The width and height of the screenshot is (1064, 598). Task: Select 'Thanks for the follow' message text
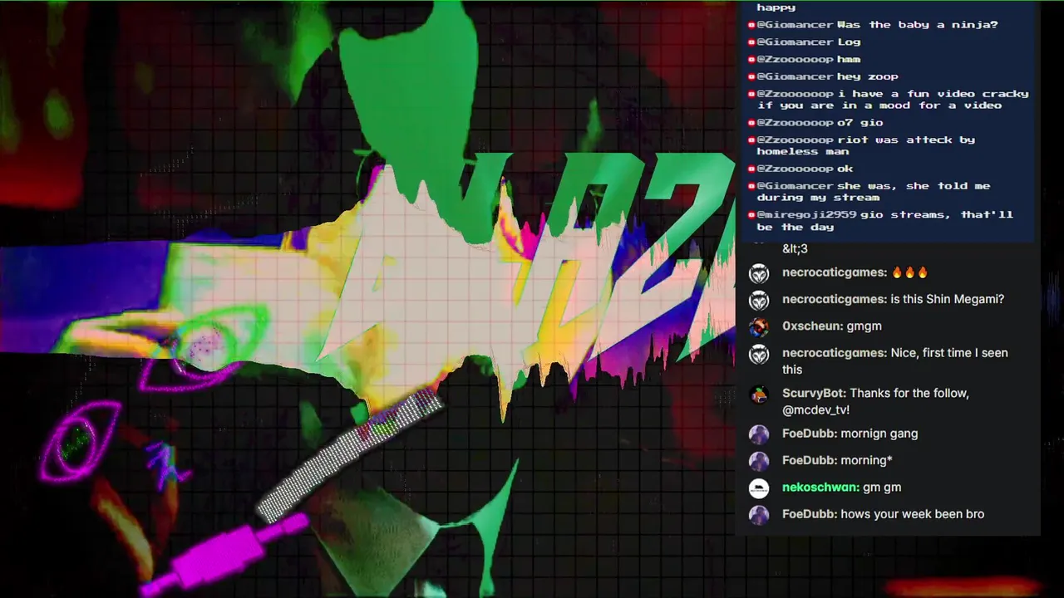tap(909, 393)
